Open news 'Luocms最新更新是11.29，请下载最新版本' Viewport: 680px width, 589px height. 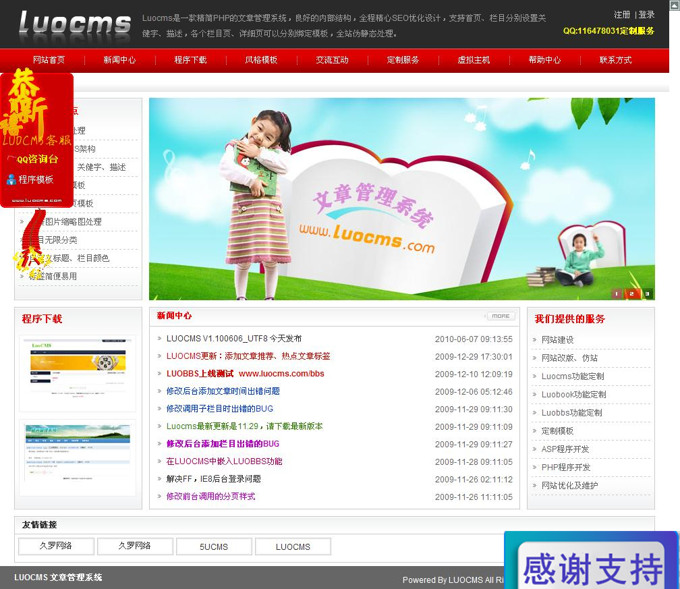point(245,426)
